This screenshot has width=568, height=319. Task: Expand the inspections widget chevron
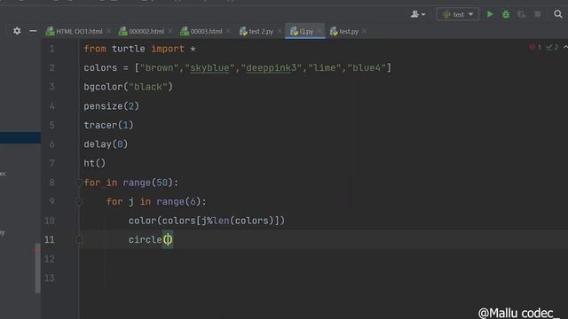(x=565, y=47)
